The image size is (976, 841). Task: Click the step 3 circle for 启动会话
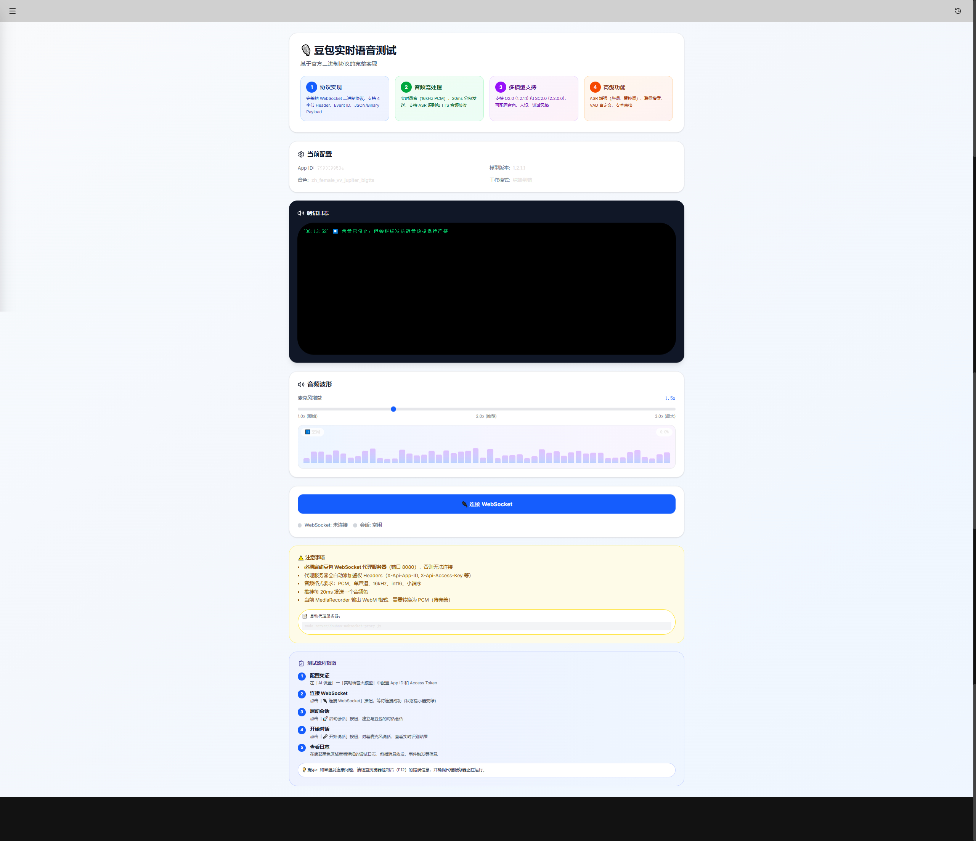coord(302,712)
